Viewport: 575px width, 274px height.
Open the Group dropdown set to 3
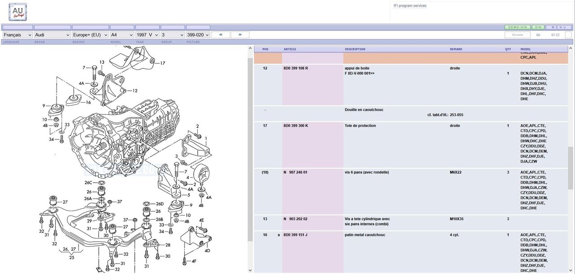click(x=172, y=35)
